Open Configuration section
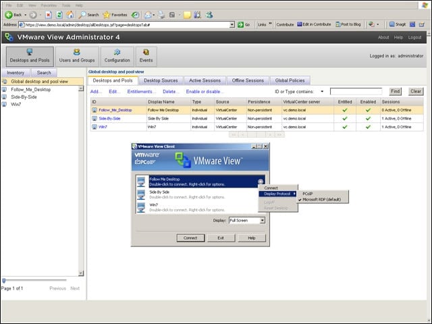 pyautogui.click(x=117, y=57)
